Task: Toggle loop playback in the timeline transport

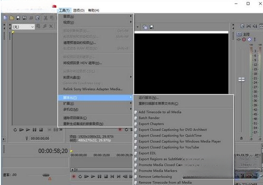Action: (80, 176)
